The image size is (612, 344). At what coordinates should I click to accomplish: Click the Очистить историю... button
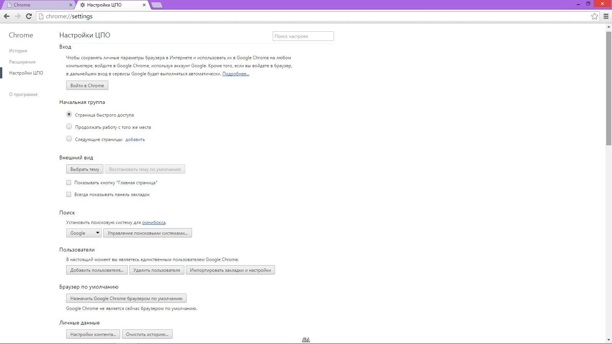click(147, 334)
